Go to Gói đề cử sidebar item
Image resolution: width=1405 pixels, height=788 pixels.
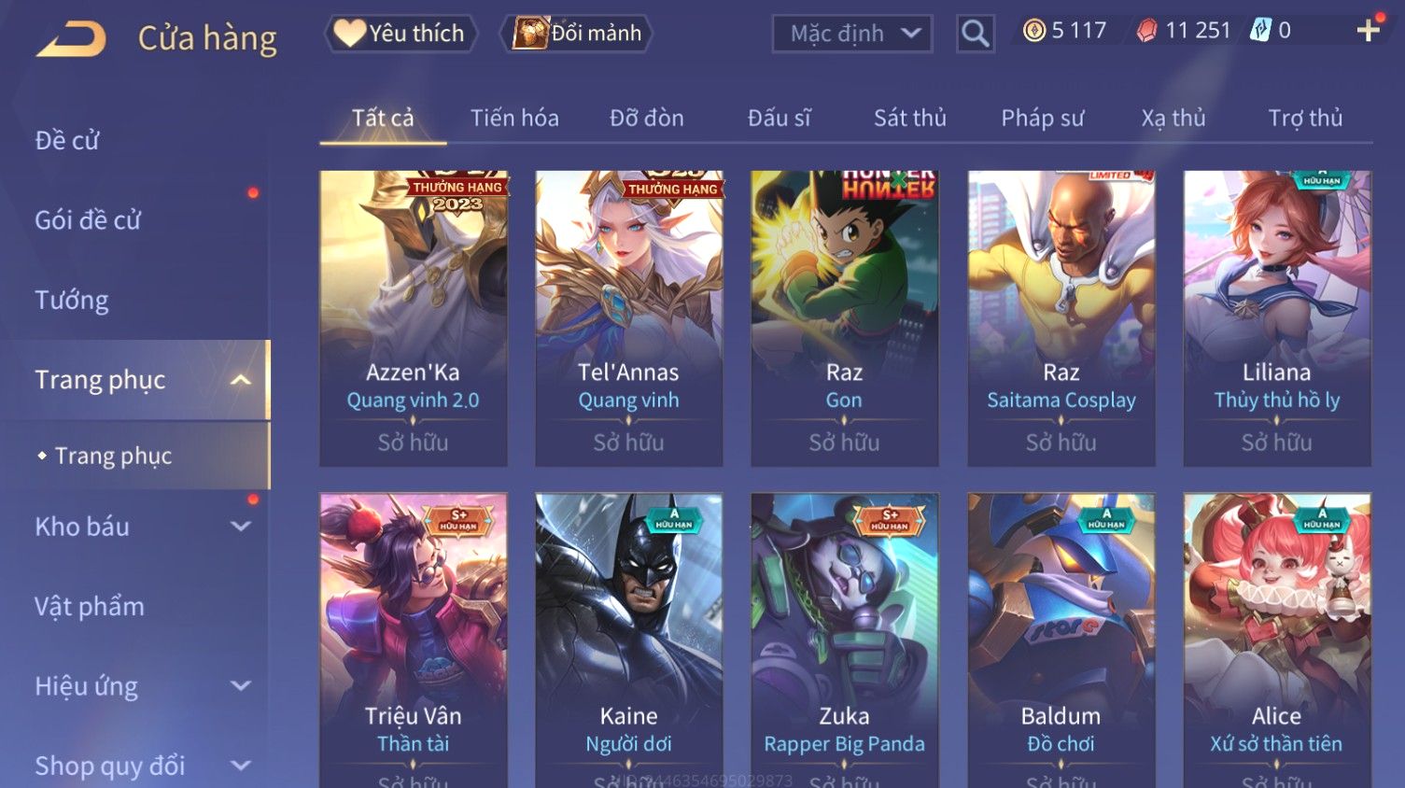[x=88, y=220]
